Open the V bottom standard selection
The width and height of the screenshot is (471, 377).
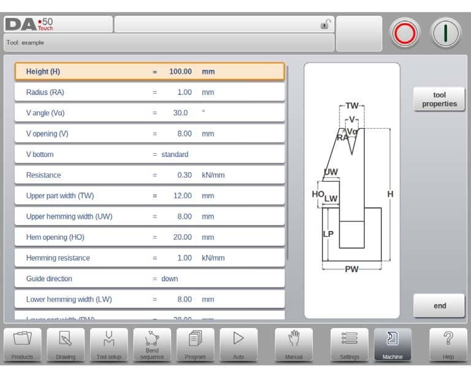tap(150, 154)
